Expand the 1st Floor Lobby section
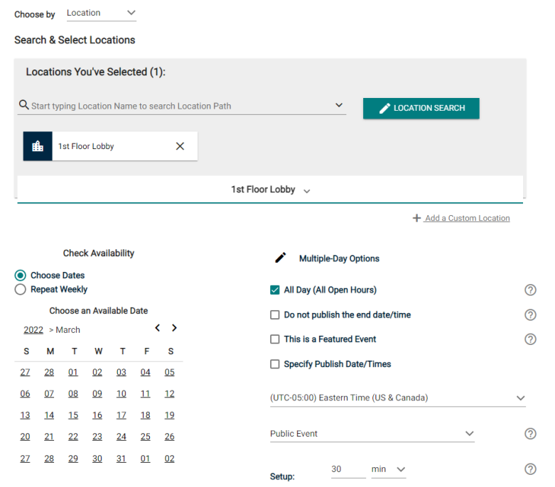The width and height of the screenshot is (555, 487). (x=270, y=190)
